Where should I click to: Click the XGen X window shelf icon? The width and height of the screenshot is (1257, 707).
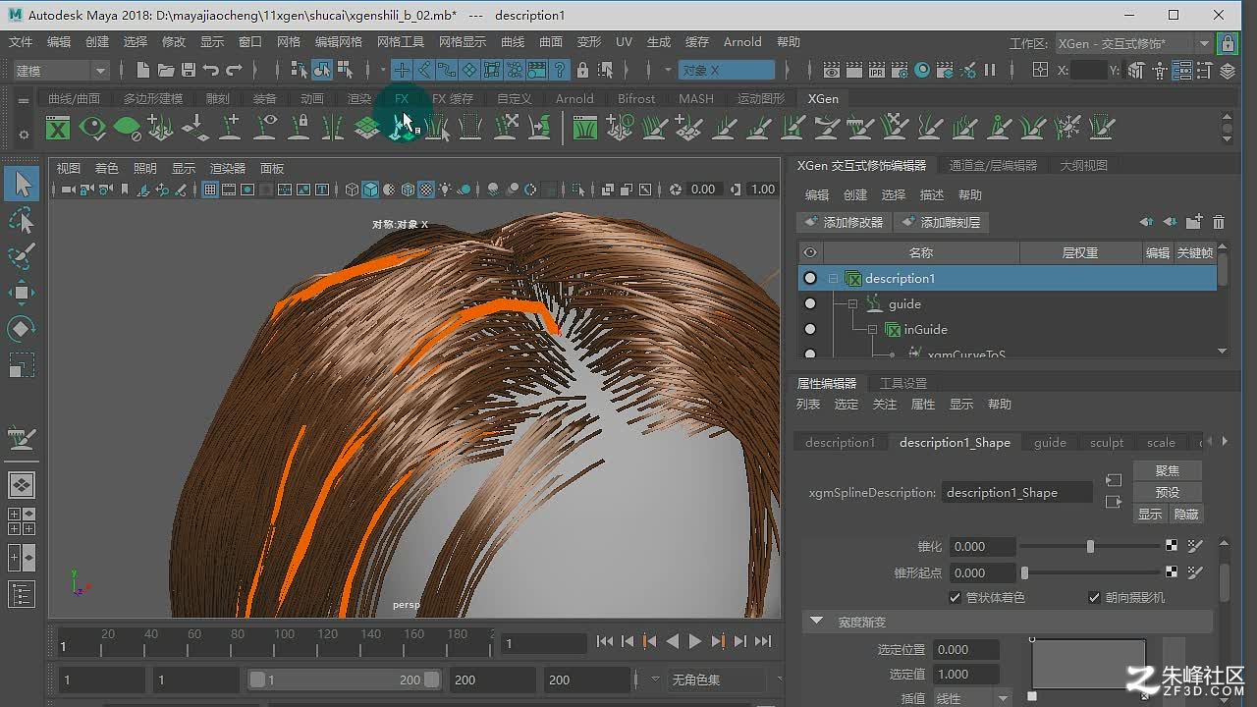pyautogui.click(x=58, y=128)
